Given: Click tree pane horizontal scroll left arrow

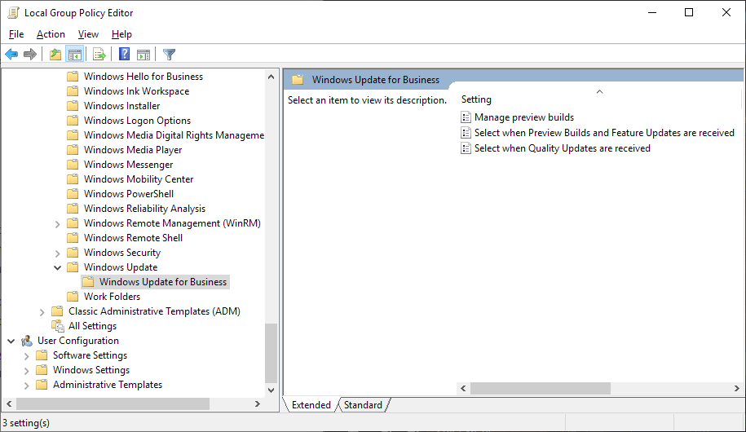Looking at the screenshot, I should [9, 404].
